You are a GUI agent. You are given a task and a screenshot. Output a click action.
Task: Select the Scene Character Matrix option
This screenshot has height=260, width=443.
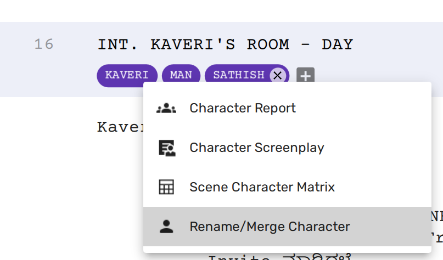[x=262, y=187]
